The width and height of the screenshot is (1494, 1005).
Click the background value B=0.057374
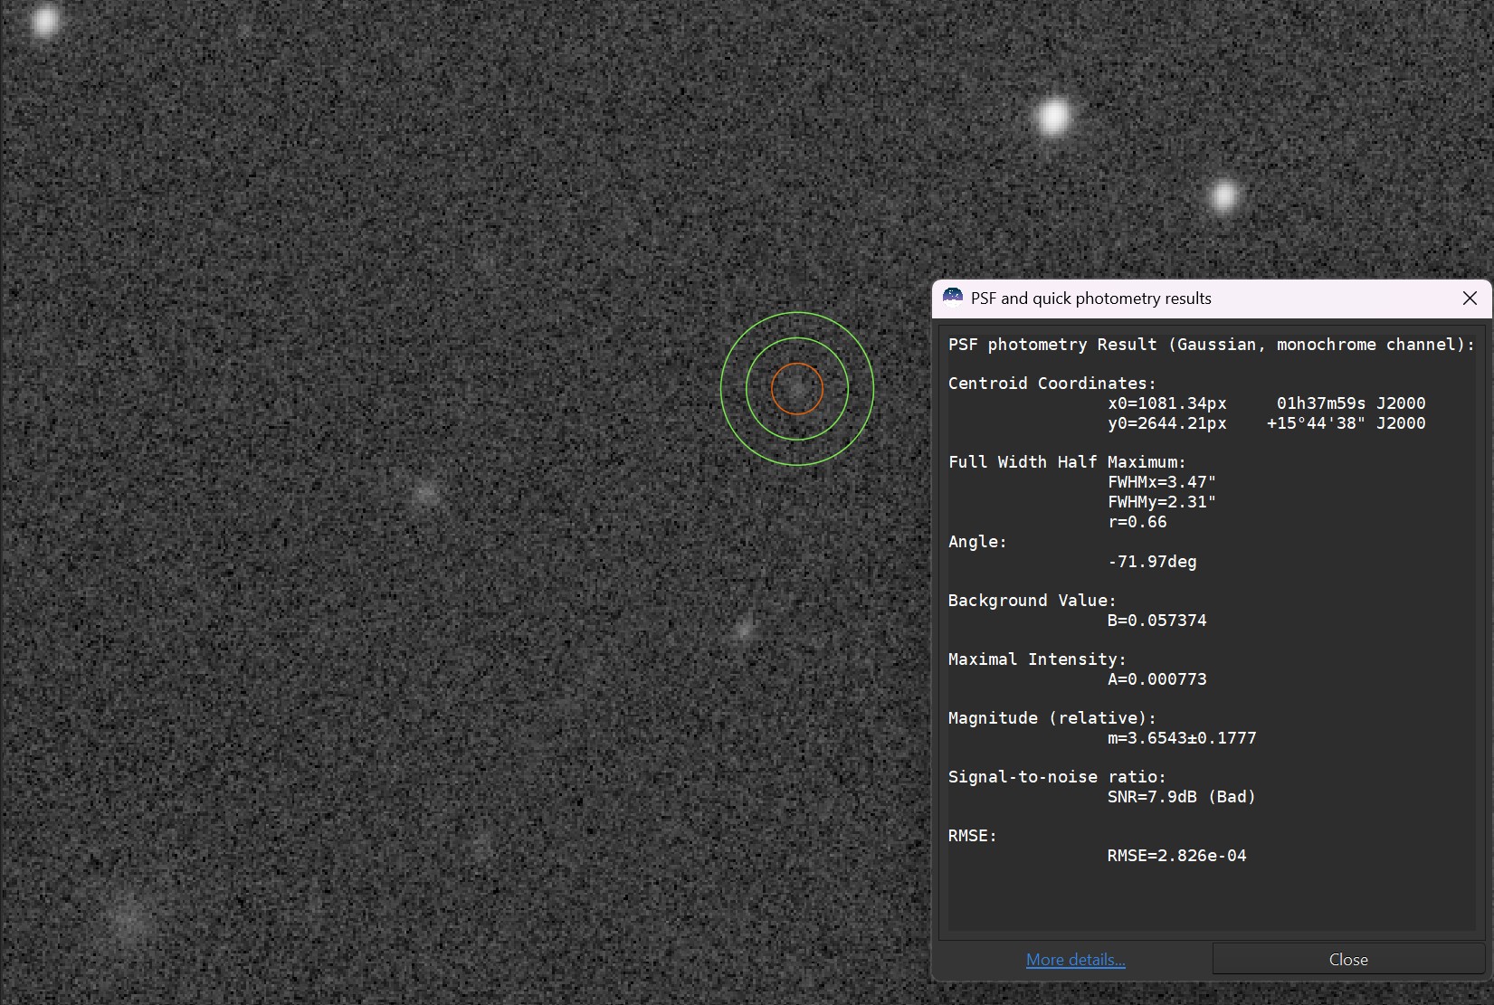click(1156, 621)
